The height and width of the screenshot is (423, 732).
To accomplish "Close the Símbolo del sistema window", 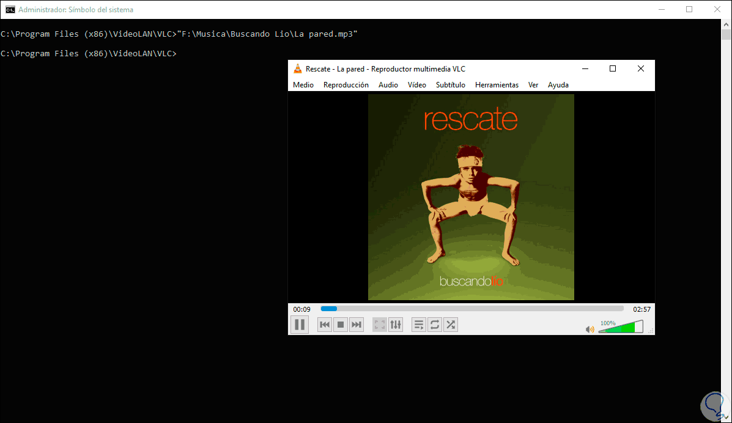I will pyautogui.click(x=717, y=9).
